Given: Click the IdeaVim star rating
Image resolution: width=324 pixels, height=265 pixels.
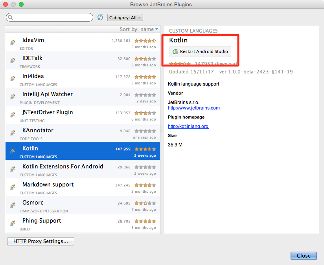Looking at the screenshot, I should 145,41.
